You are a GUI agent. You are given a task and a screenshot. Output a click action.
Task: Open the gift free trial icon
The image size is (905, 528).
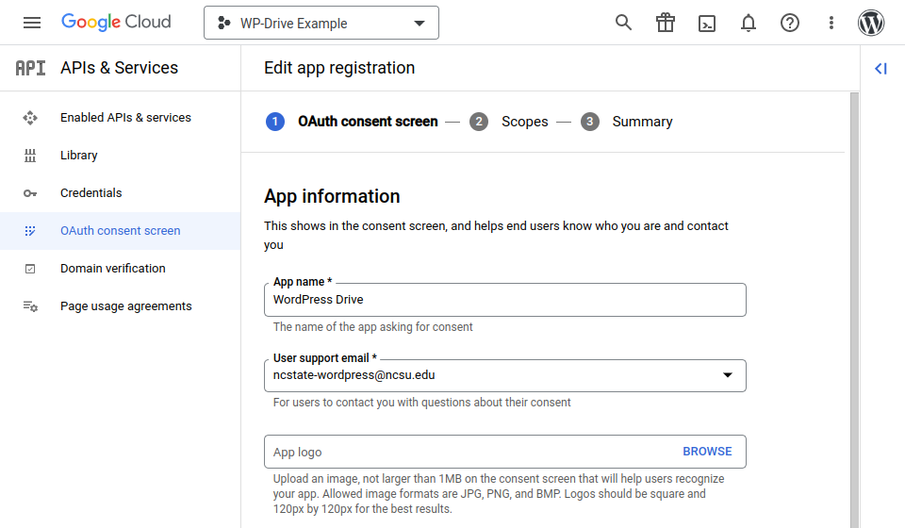click(x=666, y=23)
